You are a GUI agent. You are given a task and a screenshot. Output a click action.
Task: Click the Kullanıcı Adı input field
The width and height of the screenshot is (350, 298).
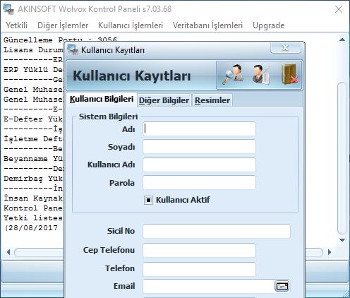(199, 165)
